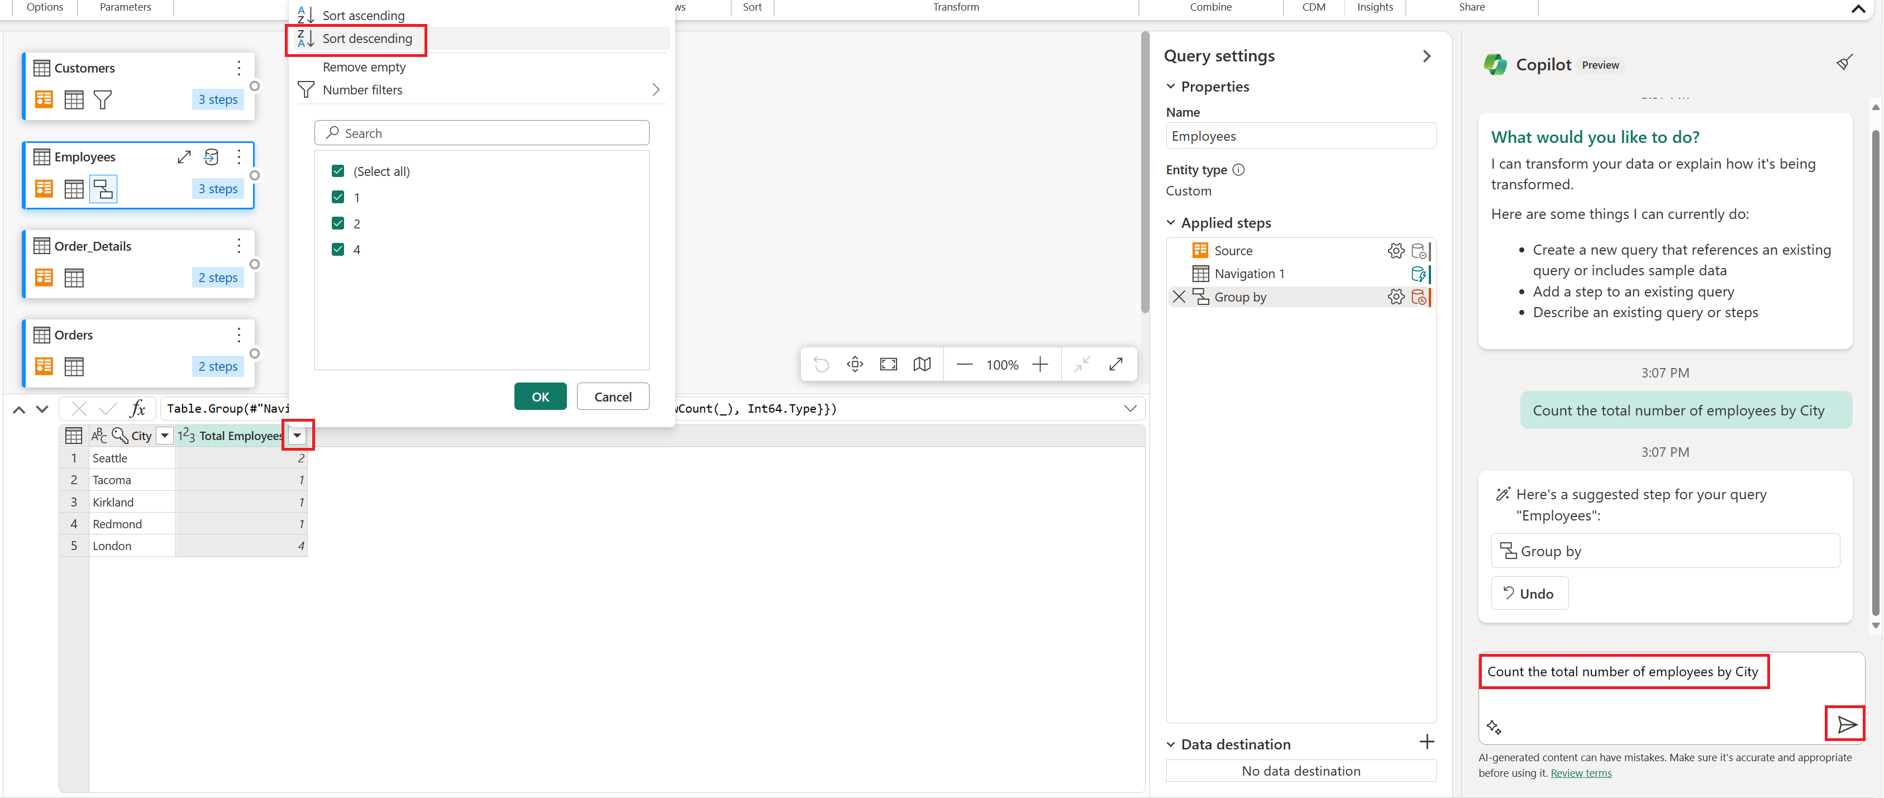Toggle the minimap icon in diagram toolbar

[x=922, y=364]
